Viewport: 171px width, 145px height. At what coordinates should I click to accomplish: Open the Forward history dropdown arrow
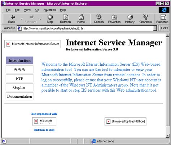click(x=40, y=19)
